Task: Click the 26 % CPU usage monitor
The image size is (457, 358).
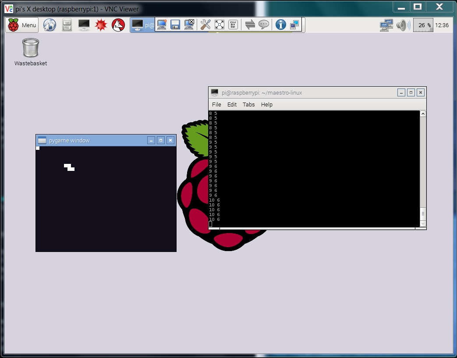Action: pos(423,25)
